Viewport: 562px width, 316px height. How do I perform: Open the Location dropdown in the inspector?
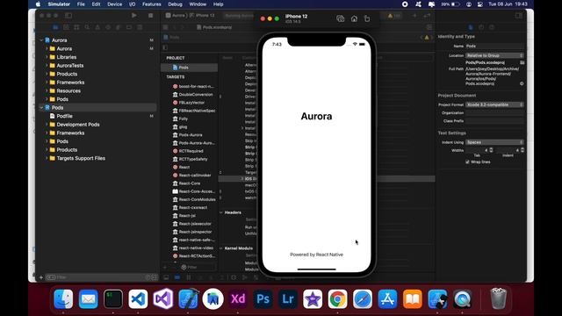[494, 55]
